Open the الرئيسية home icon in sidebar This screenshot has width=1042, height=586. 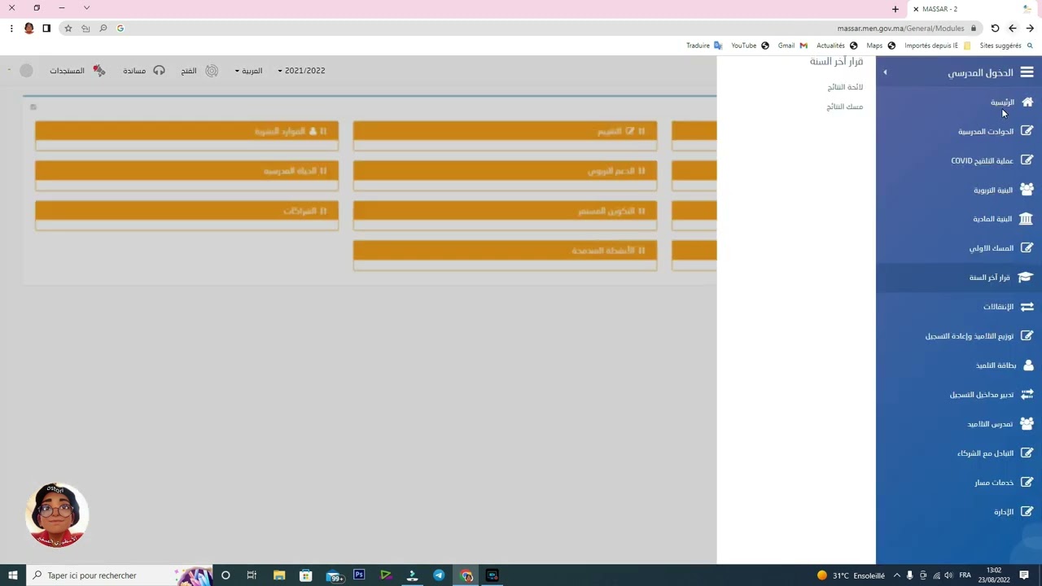(x=1027, y=102)
